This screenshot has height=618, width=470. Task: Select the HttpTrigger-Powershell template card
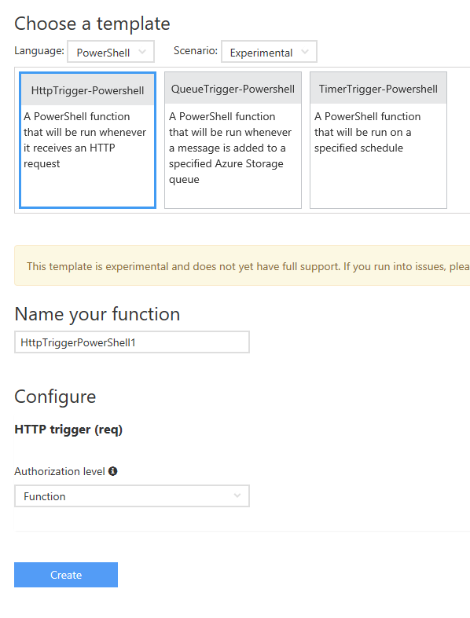tap(87, 140)
